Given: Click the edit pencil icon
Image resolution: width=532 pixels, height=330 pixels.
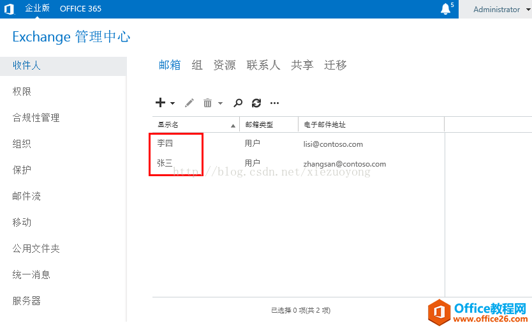Looking at the screenshot, I should [189, 103].
